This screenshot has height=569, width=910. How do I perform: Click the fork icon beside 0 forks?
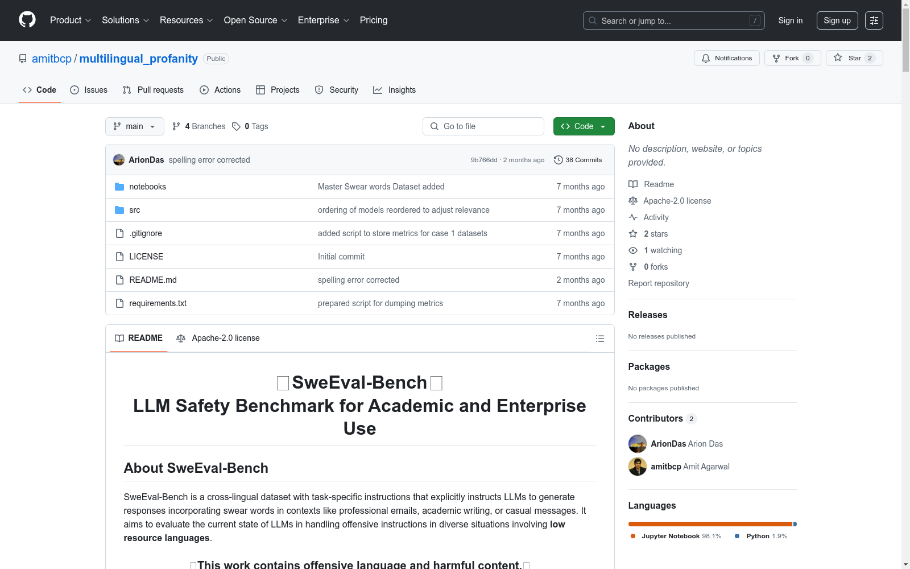point(633,267)
